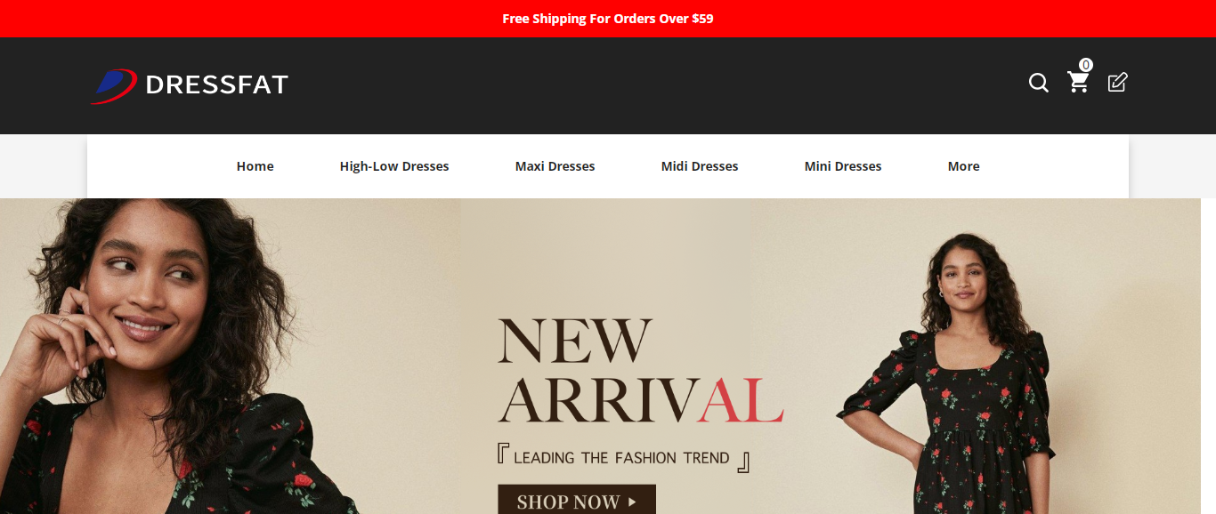Click the cart item count badge

coord(1086,65)
